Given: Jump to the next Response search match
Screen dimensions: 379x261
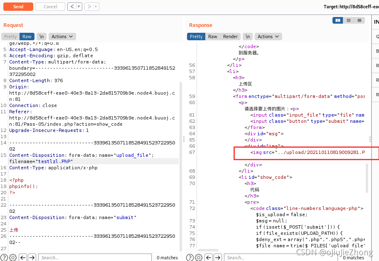Looking at the screenshot, I should tap(218, 258).
